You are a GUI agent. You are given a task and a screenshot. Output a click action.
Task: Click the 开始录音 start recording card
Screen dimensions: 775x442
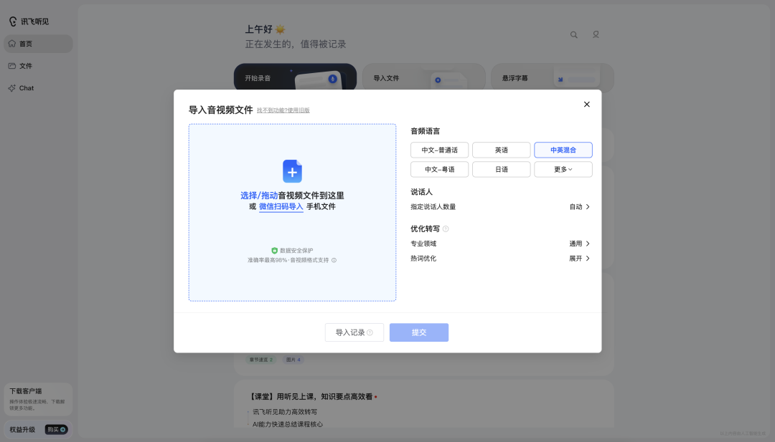295,77
